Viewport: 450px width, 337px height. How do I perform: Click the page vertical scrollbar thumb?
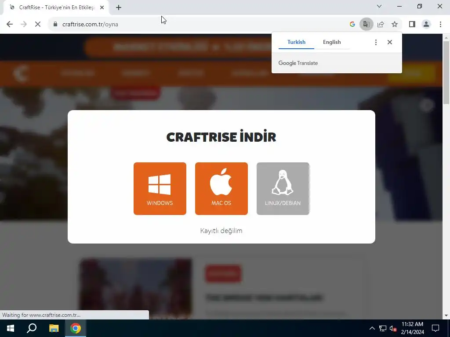[446, 72]
